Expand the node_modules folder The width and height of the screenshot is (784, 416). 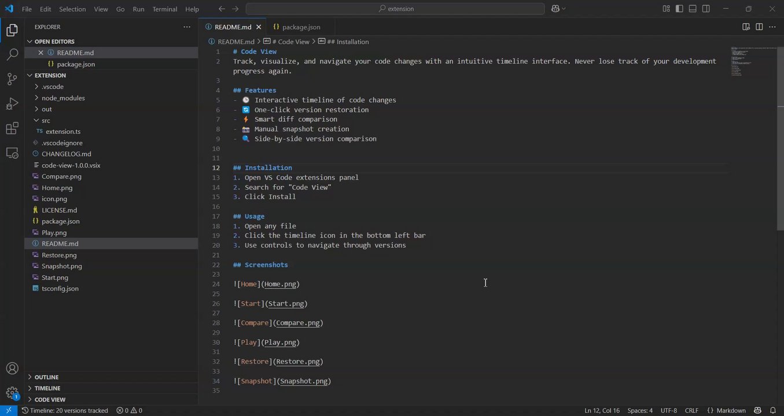(111, 98)
